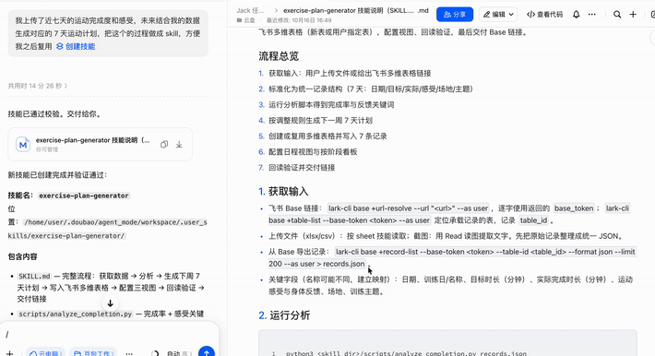
Task: Click the 2. 运行分析 section heading
Action: 284,315
